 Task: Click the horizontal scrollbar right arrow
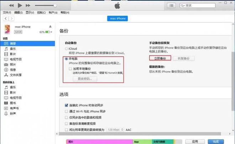click(230, 134)
